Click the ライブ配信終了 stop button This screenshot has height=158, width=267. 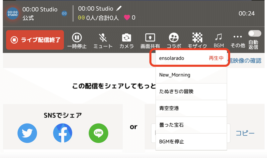35,40
